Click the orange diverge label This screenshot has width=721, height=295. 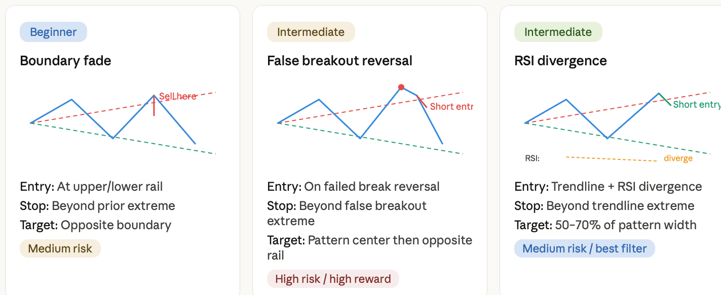tap(678, 158)
